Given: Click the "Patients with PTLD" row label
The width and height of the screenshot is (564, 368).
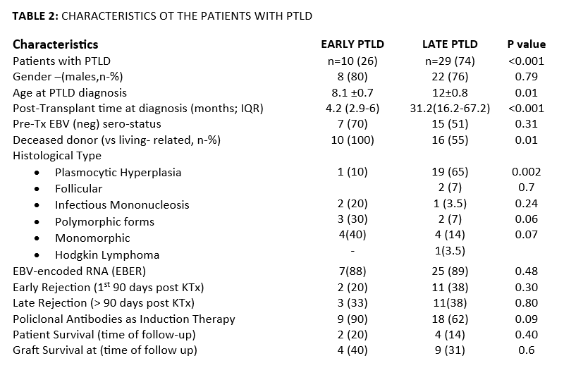Looking at the screenshot, I should [61, 61].
